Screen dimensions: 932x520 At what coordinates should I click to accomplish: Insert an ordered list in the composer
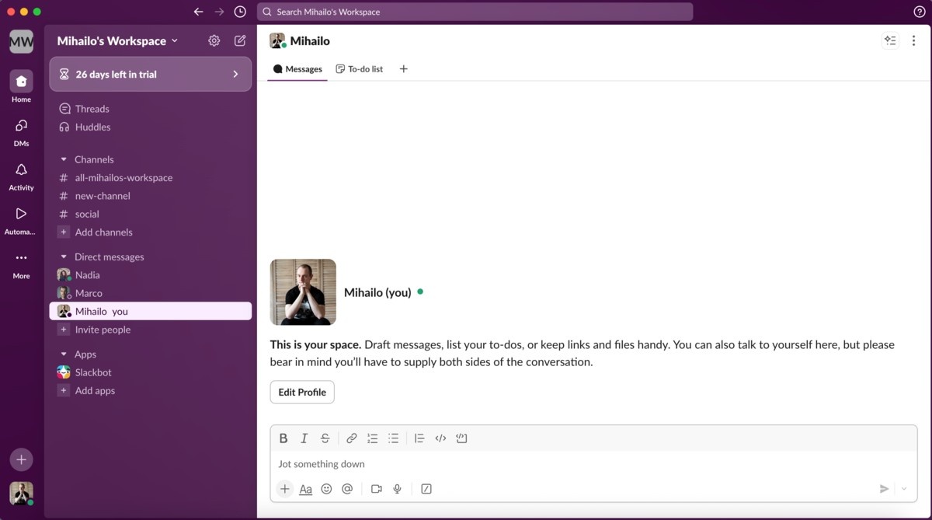click(x=372, y=438)
